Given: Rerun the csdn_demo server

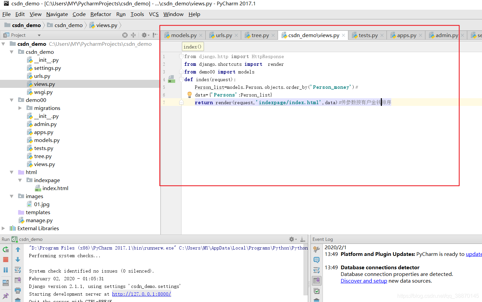Looking at the screenshot, I should (6, 249).
